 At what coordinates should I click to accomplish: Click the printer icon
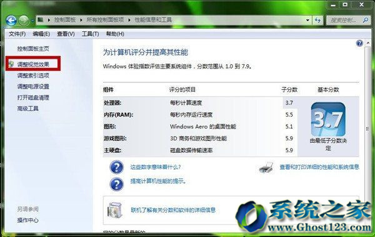[x=266, y=167]
